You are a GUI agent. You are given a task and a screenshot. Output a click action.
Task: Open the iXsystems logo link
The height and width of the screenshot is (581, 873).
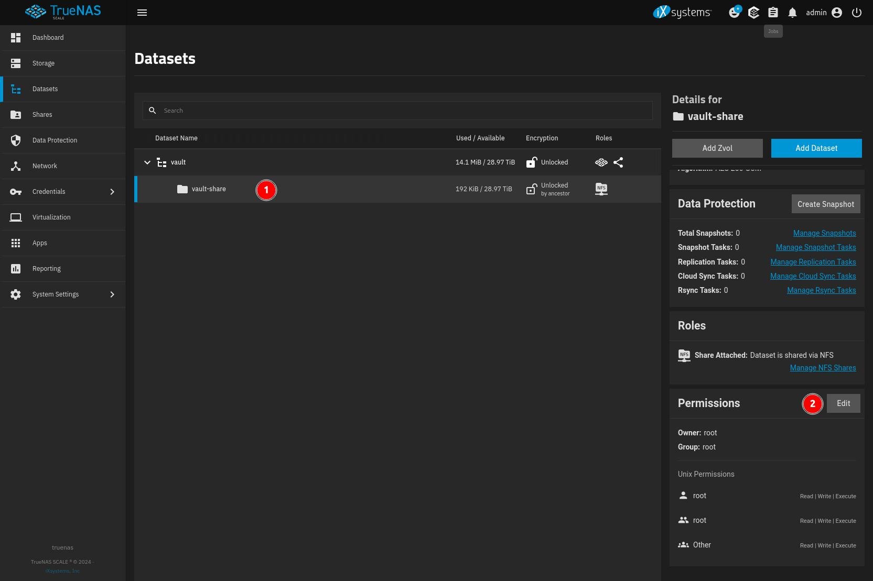click(682, 13)
